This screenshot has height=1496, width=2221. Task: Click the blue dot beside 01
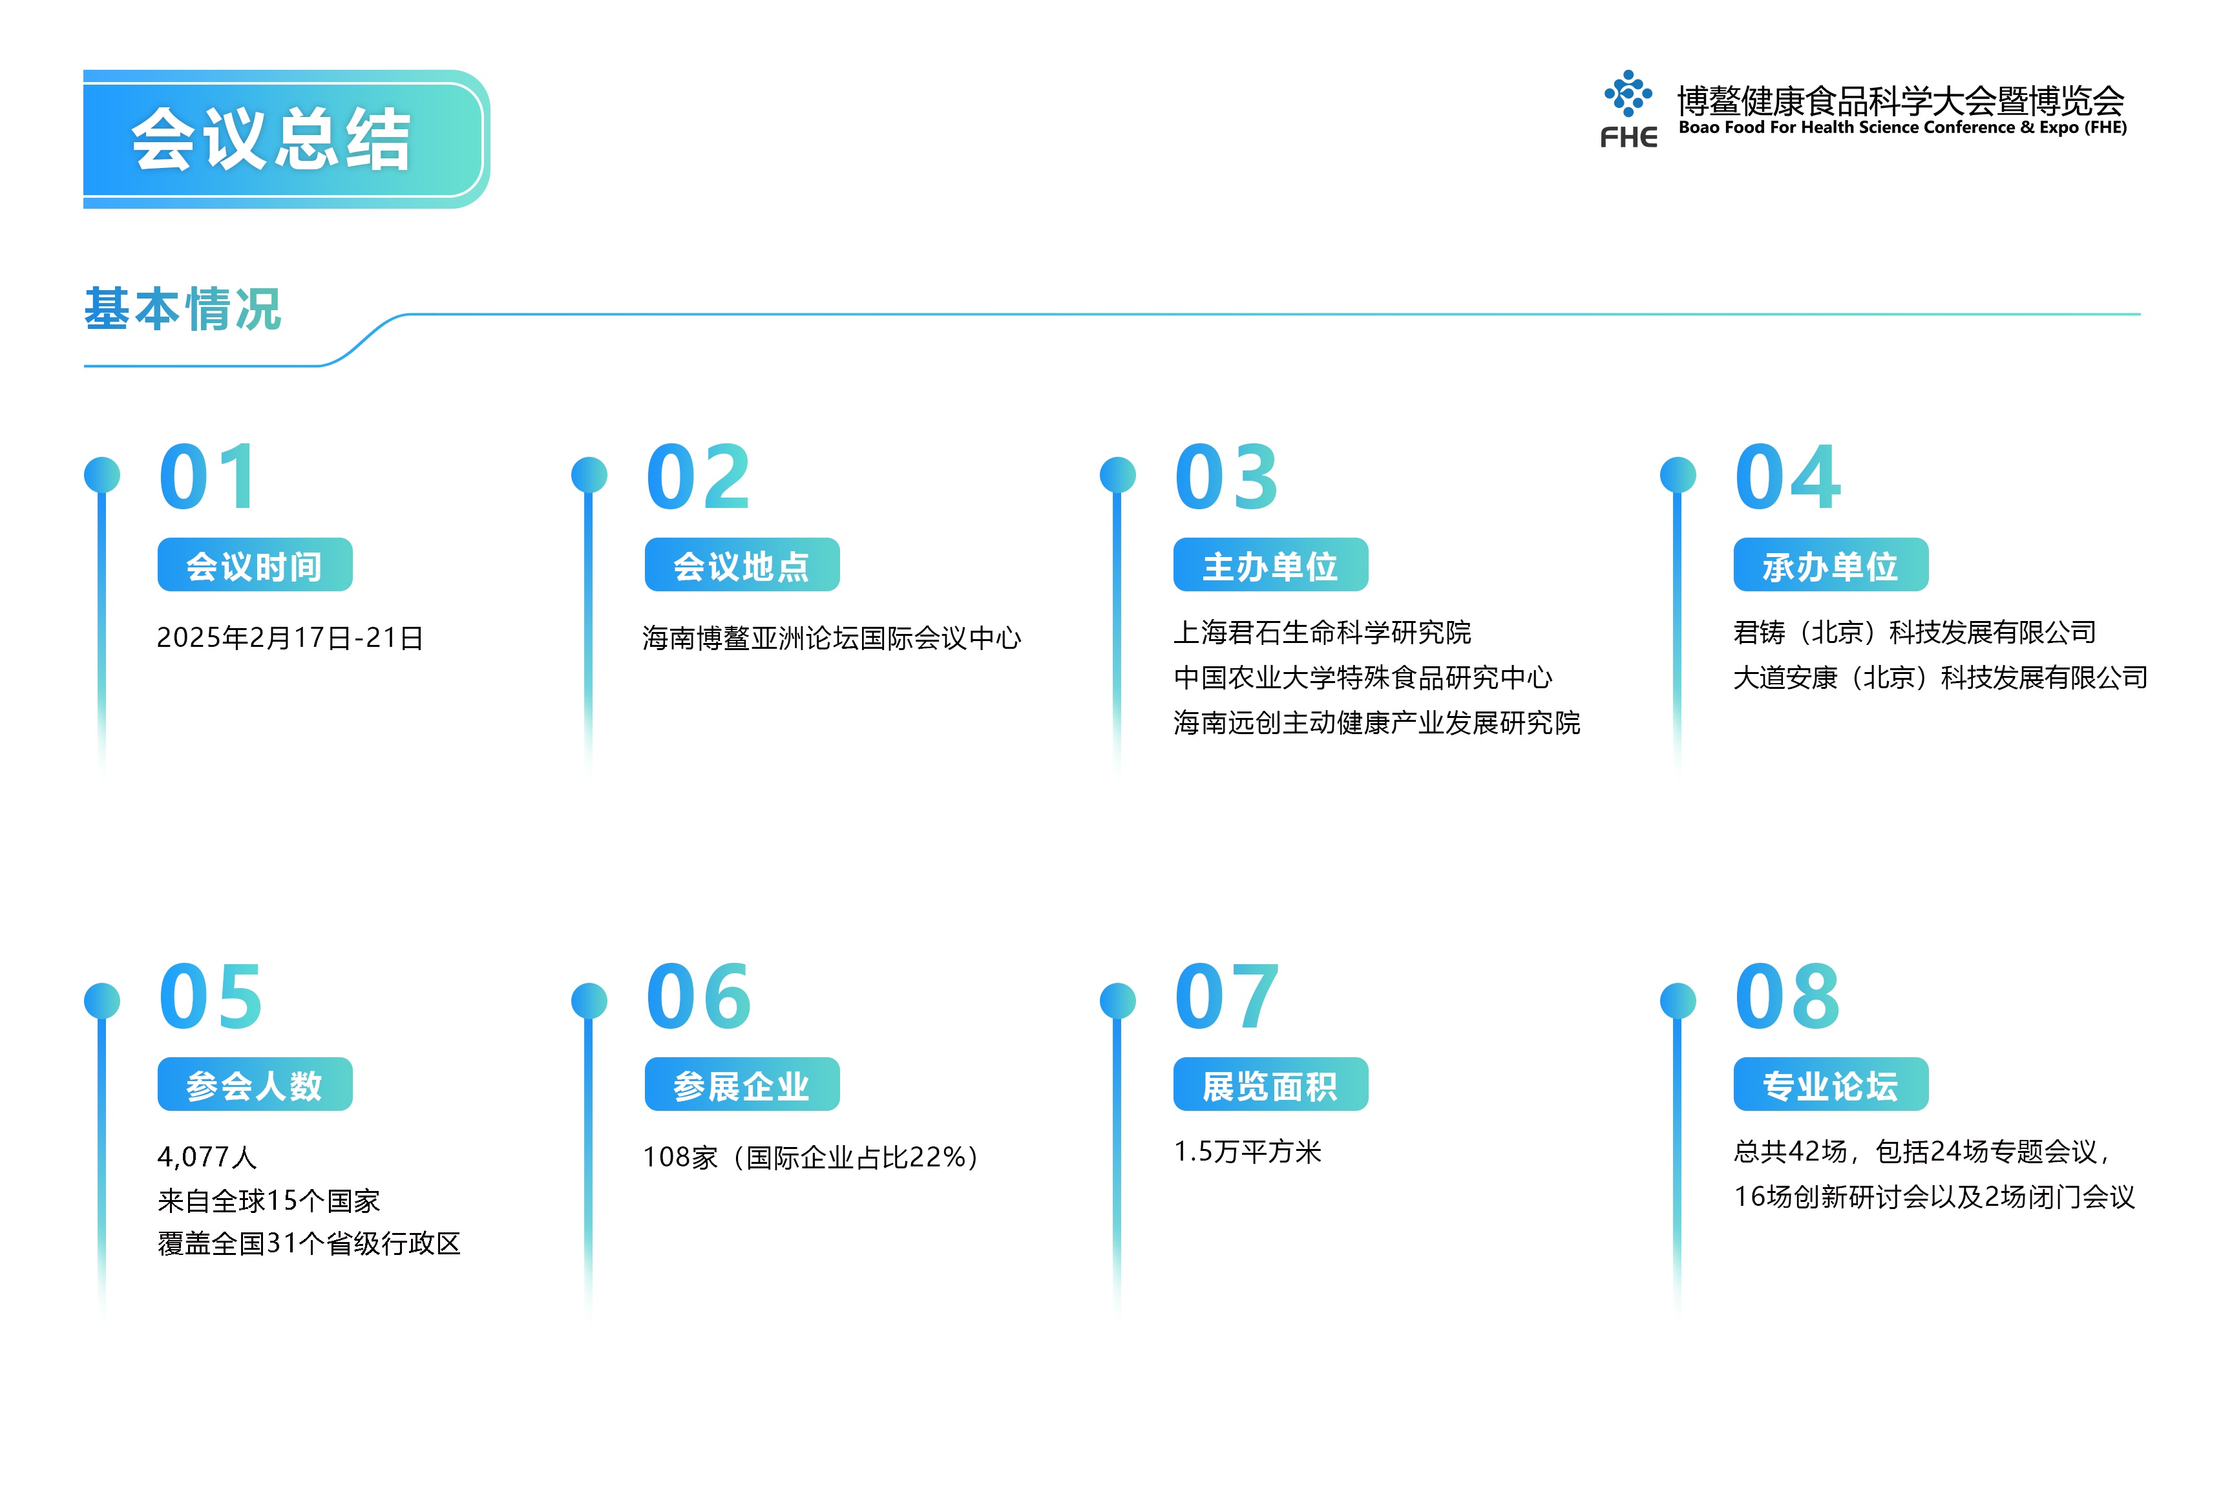(x=102, y=474)
